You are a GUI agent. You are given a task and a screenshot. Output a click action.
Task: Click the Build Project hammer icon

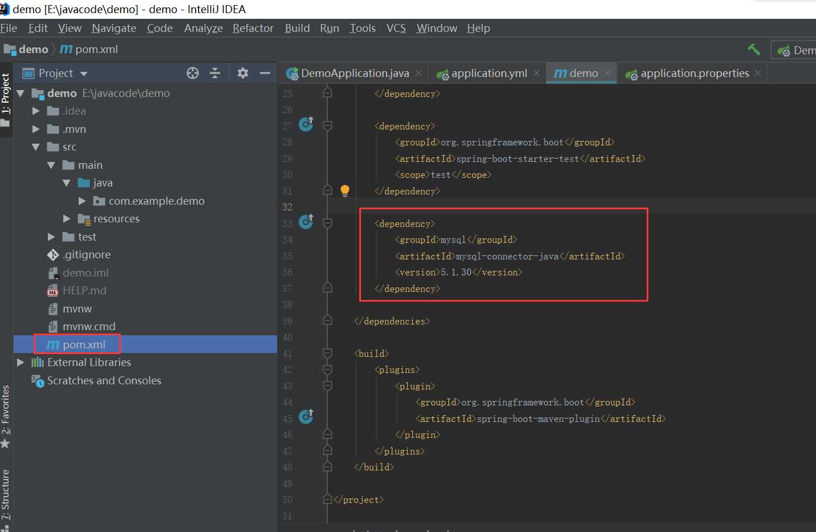754,50
